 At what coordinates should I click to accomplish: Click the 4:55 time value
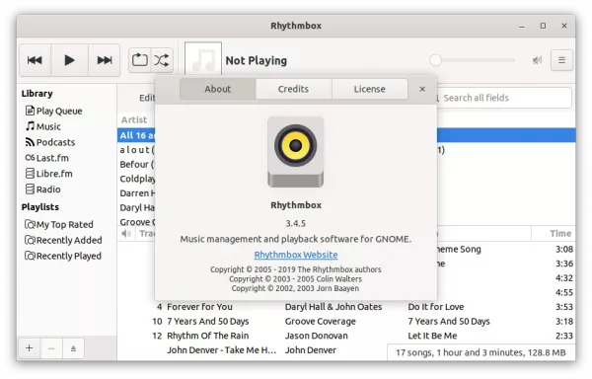click(x=564, y=292)
